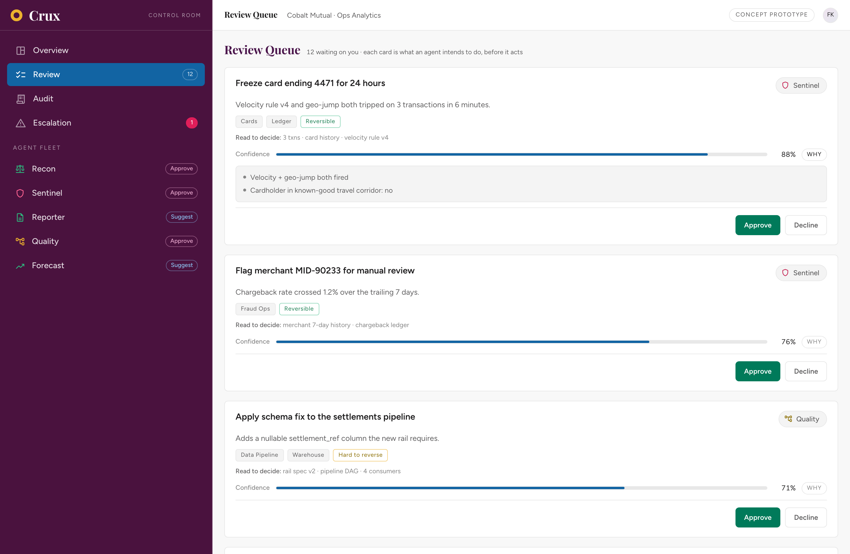Click the 88% confidence bar
Screen dimensions: 850x554
pos(522,154)
